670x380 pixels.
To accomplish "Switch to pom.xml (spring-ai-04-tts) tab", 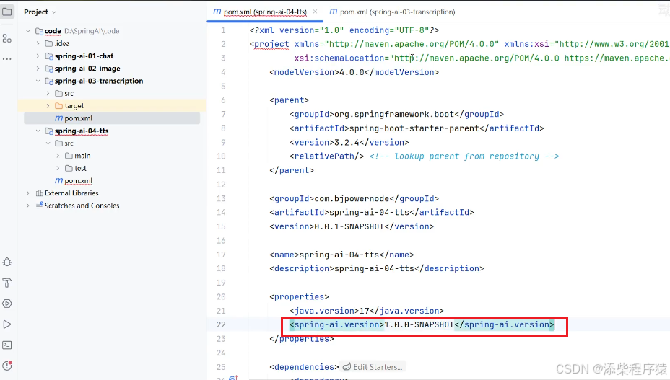I will point(265,12).
